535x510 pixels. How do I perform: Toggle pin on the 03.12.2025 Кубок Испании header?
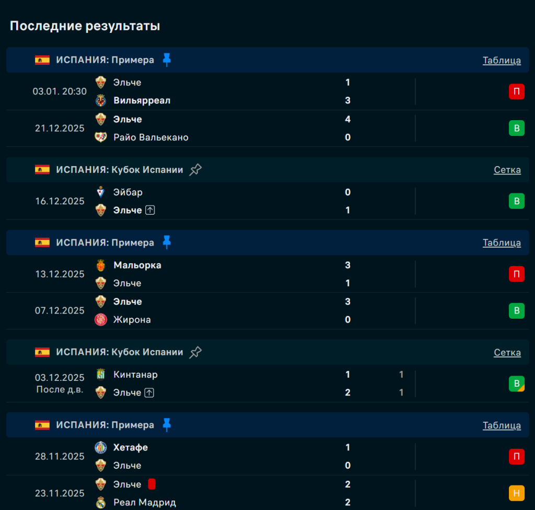pos(195,352)
